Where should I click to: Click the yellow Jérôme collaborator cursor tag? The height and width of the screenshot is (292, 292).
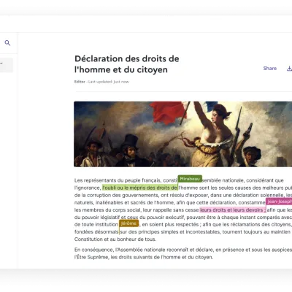point(128,223)
